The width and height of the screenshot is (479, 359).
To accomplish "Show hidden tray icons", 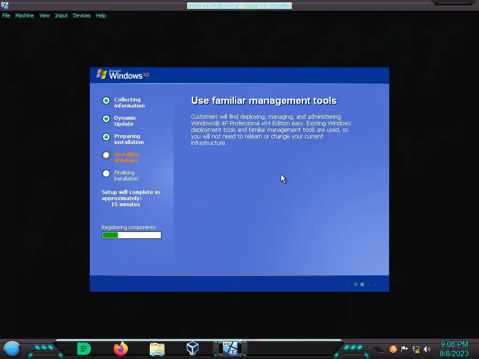I will (378, 349).
